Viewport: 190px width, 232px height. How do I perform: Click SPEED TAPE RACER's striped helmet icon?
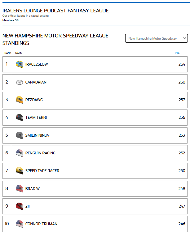click(20, 170)
